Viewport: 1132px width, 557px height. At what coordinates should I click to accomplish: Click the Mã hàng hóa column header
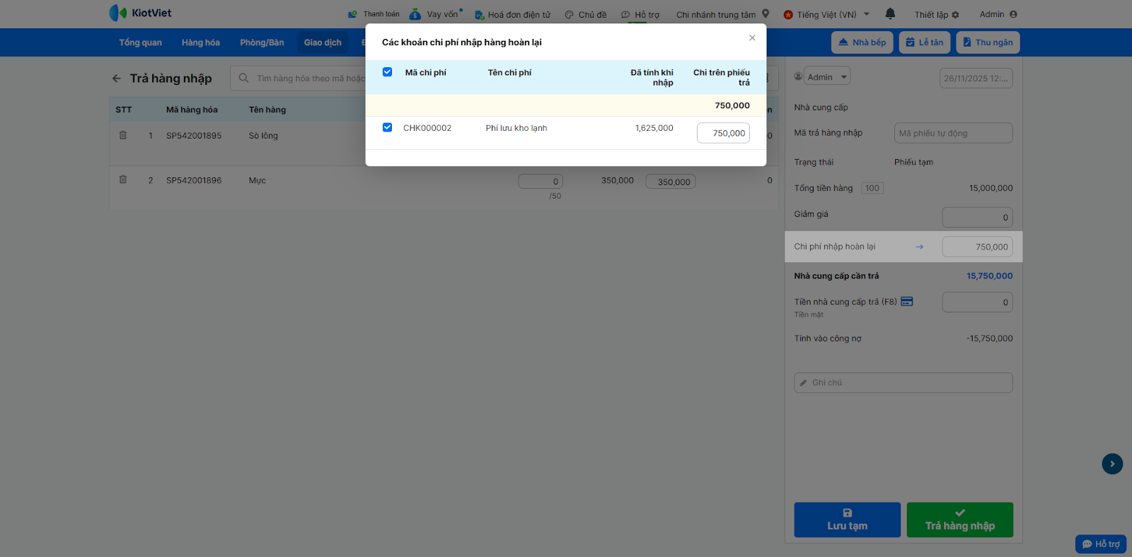192,110
